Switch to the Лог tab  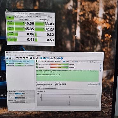pos(72,62)
